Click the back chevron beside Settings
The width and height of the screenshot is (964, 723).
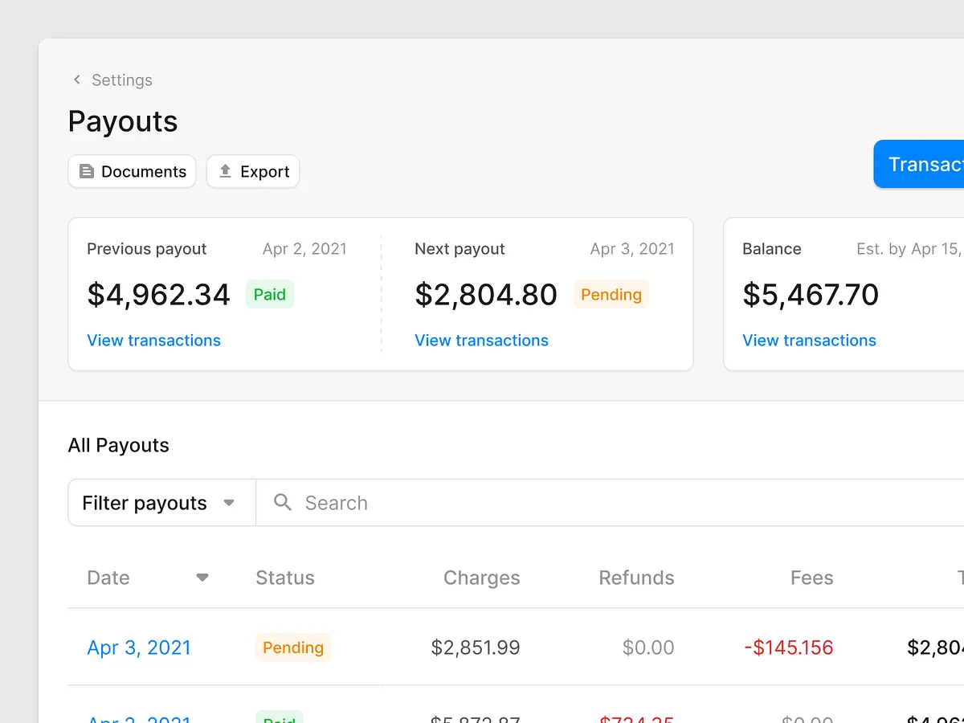(x=76, y=80)
